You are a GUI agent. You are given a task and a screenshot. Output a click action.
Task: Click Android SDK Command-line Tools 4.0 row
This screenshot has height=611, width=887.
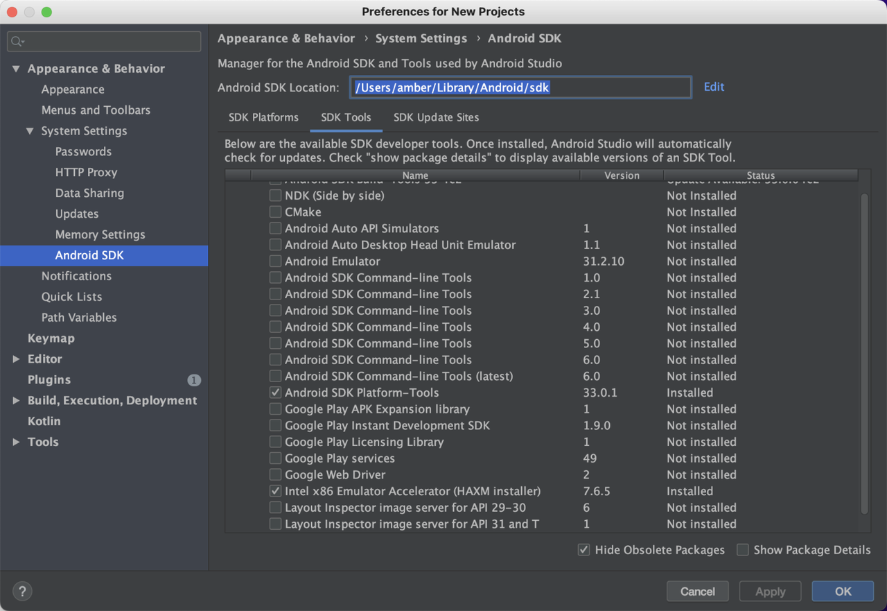click(x=541, y=327)
